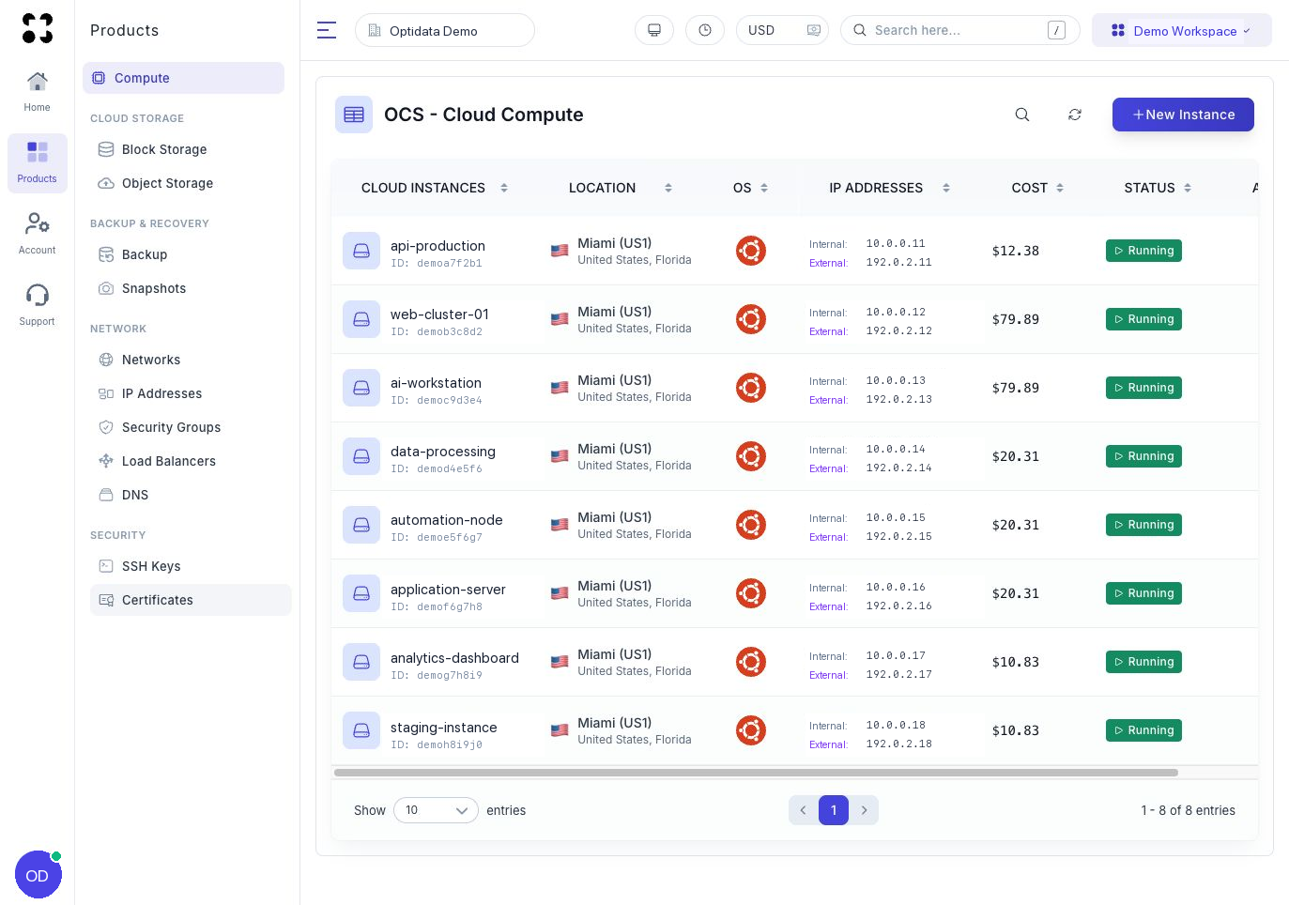
Task: Click the api-production instance icon
Action: click(361, 251)
